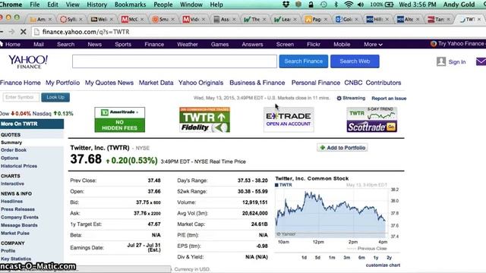Open the Wi-Fi status menu icon
Image resolution: width=486 pixels, height=273 pixels.
349,5
